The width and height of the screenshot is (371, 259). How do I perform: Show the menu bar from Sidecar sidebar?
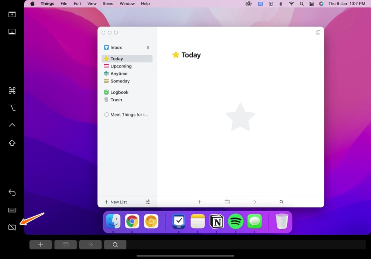tap(12, 14)
